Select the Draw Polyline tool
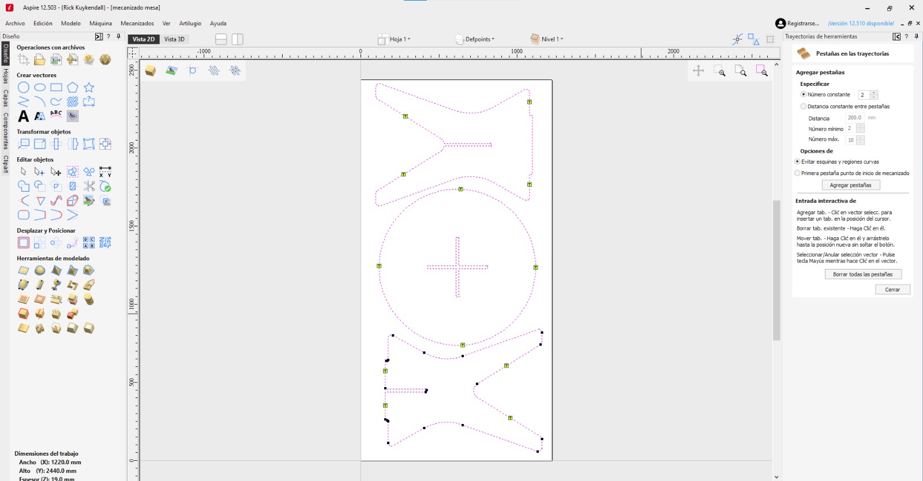923x481 pixels. (24, 102)
